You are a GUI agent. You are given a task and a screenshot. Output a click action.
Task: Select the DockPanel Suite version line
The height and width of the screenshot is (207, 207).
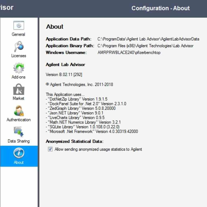click(86, 104)
